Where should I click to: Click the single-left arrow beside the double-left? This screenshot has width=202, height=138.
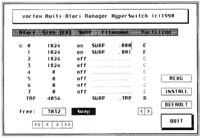47,125
